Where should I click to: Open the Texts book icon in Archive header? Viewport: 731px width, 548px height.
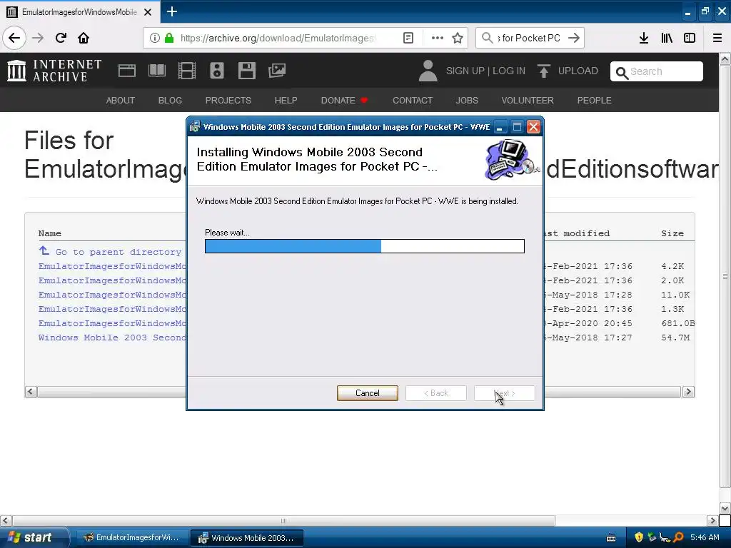[x=156, y=71]
